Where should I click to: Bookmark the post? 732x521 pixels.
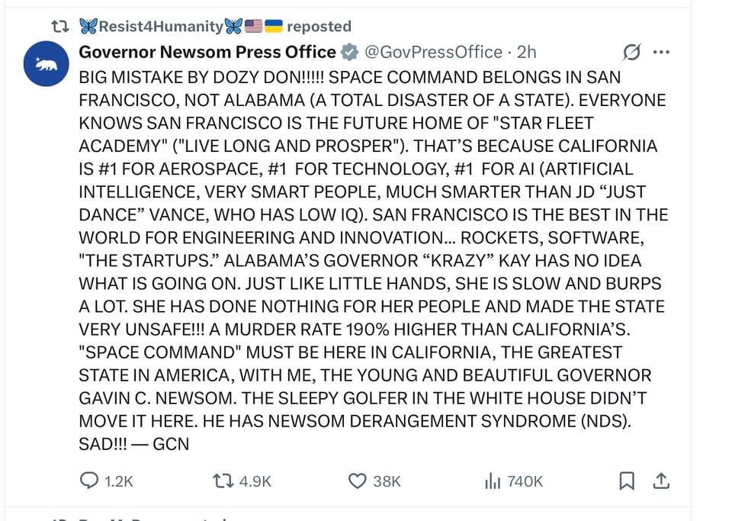[627, 481]
